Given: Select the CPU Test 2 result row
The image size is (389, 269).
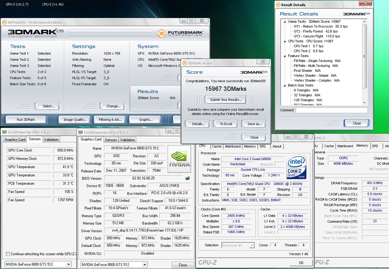Looking at the screenshot, I should click(309, 51).
